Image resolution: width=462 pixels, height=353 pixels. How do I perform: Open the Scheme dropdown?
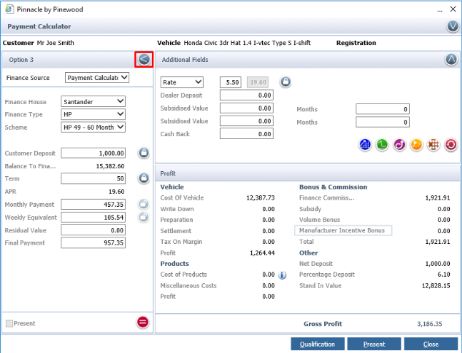[x=93, y=127]
